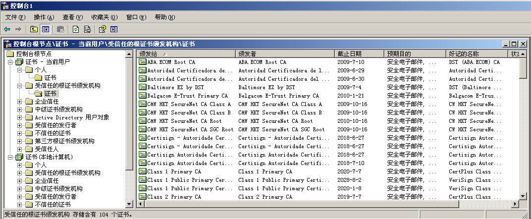Open the 查看(V) menu
531x219 pixels.
coord(73,17)
